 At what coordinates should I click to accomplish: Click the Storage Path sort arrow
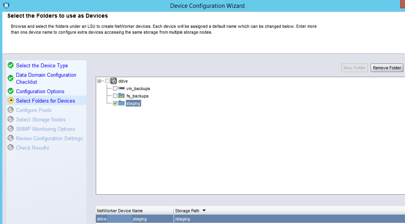click(204, 211)
